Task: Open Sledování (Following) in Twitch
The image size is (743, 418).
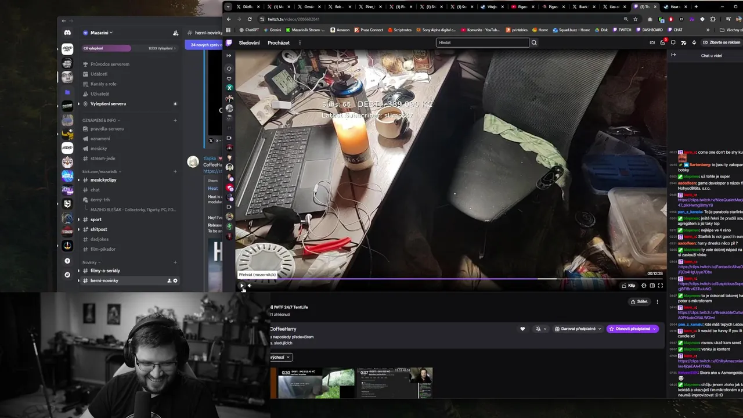Action: pos(250,42)
